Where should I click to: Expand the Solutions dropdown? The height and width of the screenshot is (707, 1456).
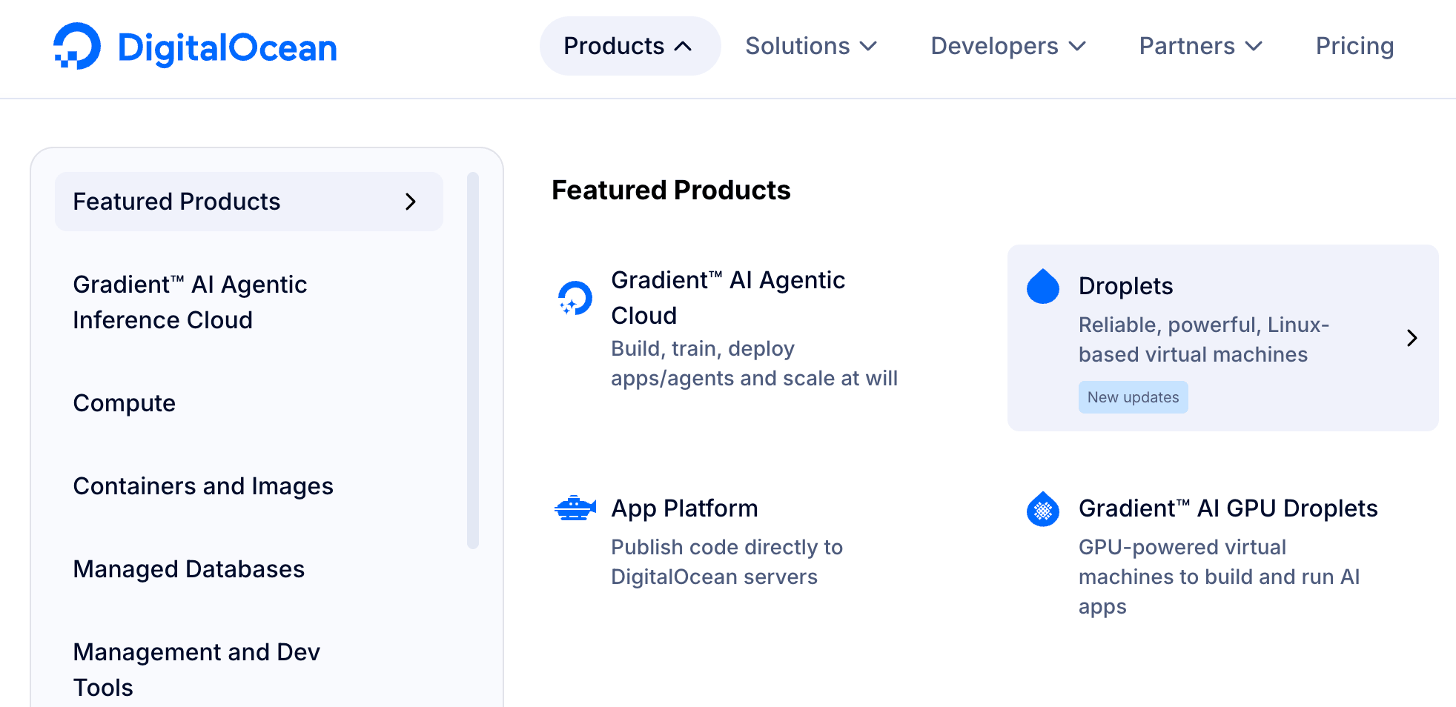(x=811, y=46)
